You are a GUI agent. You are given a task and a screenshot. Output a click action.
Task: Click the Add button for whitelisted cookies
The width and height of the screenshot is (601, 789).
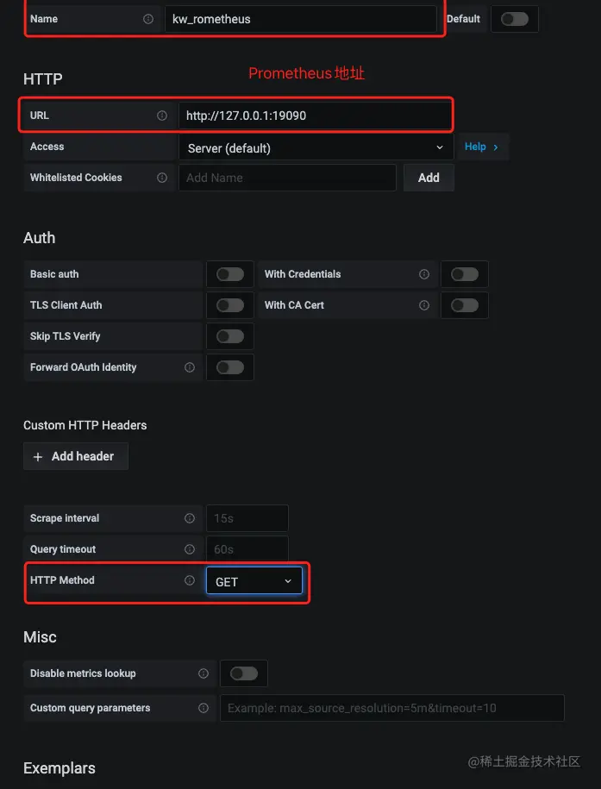(429, 178)
